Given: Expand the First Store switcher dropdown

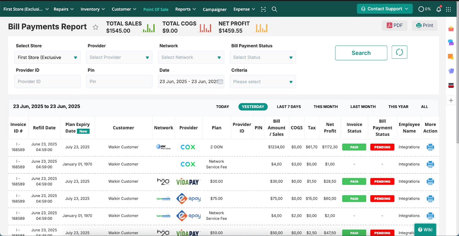Looking at the screenshot, I should (x=26, y=9).
